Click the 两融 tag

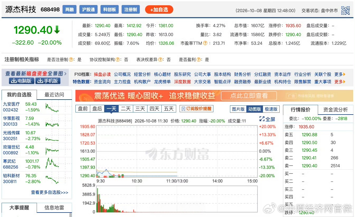70,10
